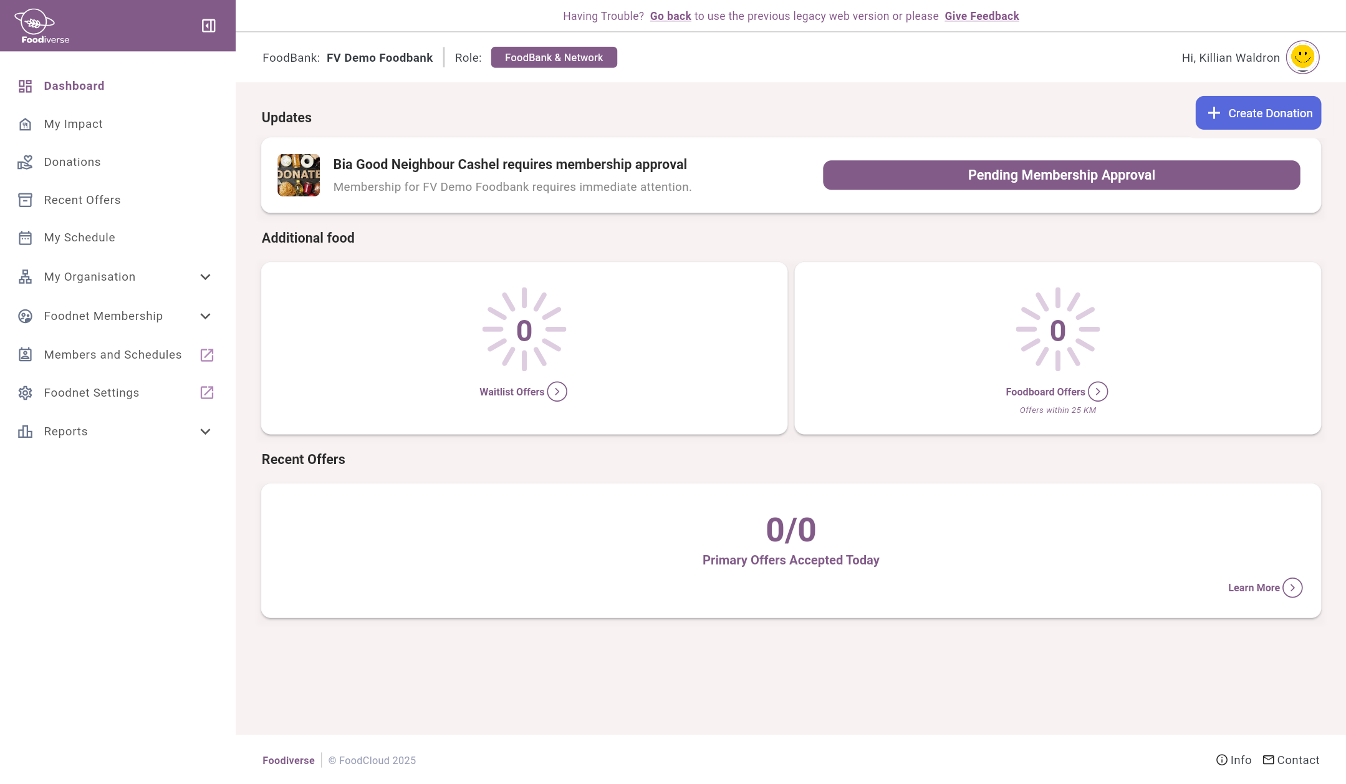Open the user avatar smiley icon
This screenshot has width=1346, height=784.
pos(1302,57)
